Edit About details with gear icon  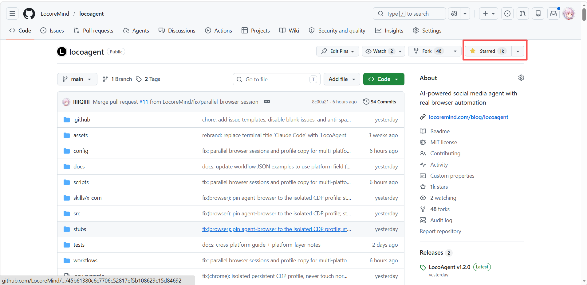pyautogui.click(x=521, y=78)
